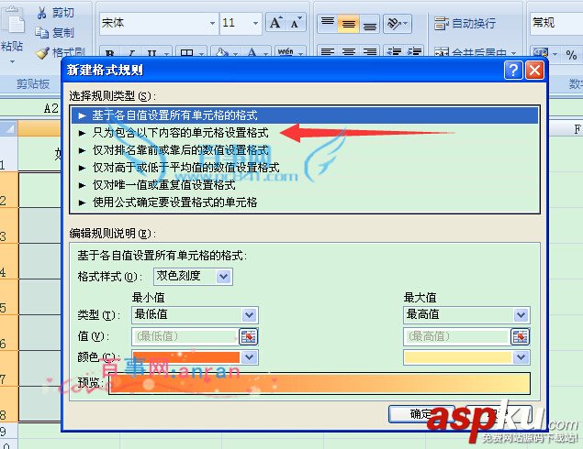The height and width of the screenshot is (449, 583).
Task: Select rule type 仅对排名靠前或靠后的数值设置格式
Action: pyautogui.click(x=305, y=150)
